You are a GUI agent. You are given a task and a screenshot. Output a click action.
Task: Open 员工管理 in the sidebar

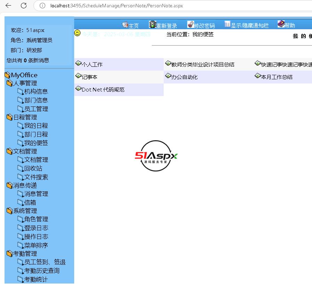click(x=36, y=109)
